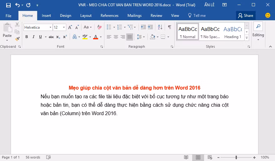Open the font size dropdown

pyautogui.click(x=64, y=27)
